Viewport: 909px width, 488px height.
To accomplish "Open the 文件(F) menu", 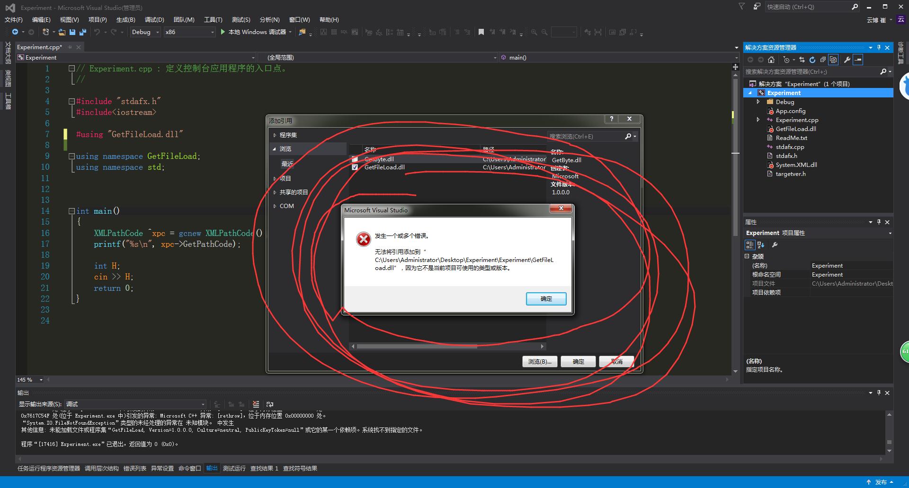I will [14, 19].
